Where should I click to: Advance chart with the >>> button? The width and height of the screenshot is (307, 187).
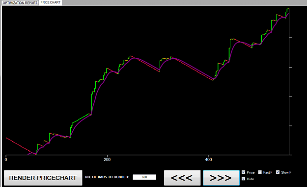pyautogui.click(x=221, y=178)
